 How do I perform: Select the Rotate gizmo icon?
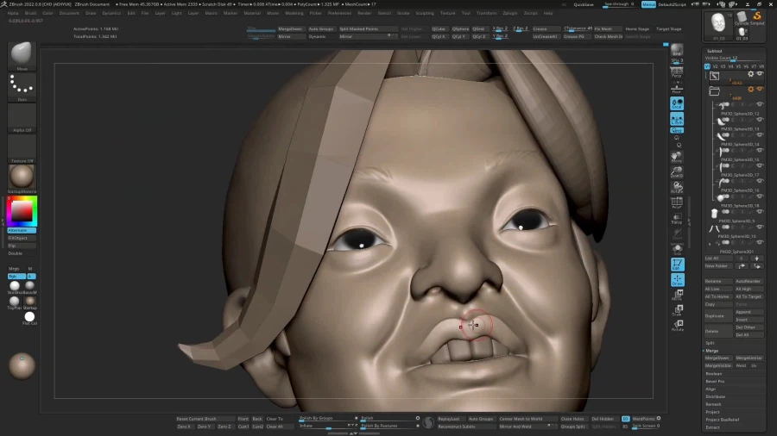point(678,325)
